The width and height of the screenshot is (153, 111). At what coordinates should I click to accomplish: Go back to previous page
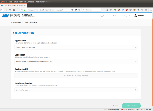point(2,10)
